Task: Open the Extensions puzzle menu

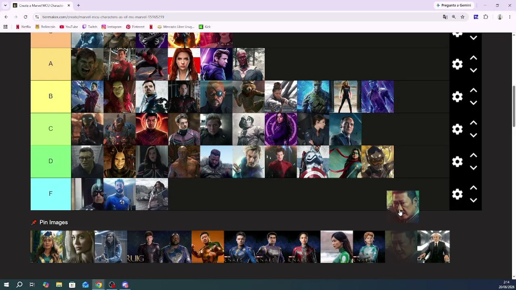Action: click(x=486, y=17)
